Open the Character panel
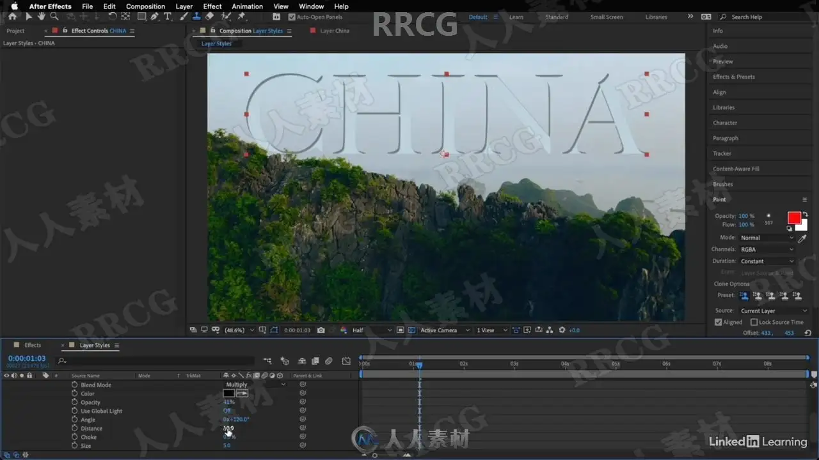Viewport: 819px width, 460px height. coord(725,123)
